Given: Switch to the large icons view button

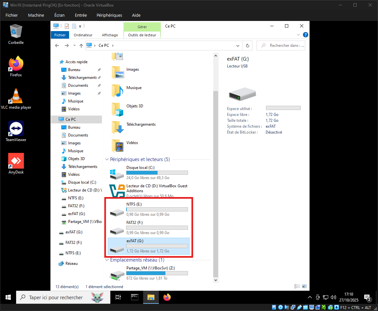Looking at the screenshot, I should point(304,286).
